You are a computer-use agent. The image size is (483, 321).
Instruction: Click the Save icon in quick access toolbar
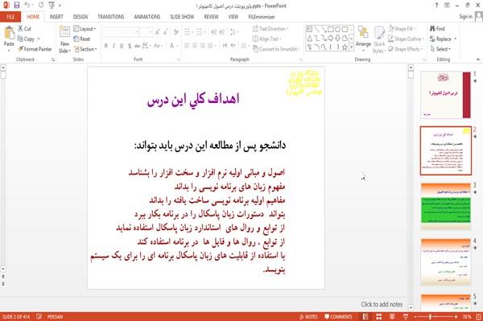(17, 6)
